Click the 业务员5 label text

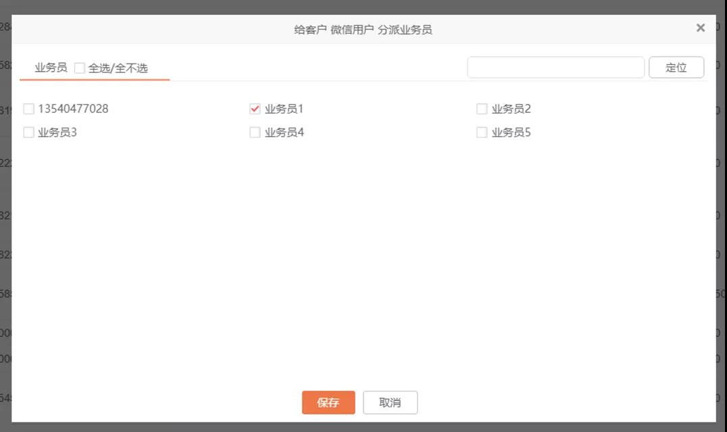[x=511, y=133]
